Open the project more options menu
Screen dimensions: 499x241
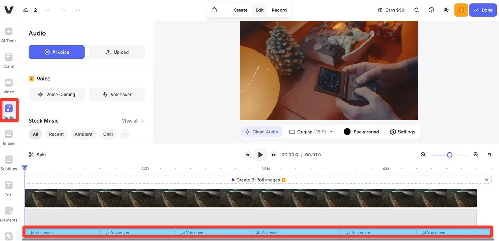coord(47,10)
